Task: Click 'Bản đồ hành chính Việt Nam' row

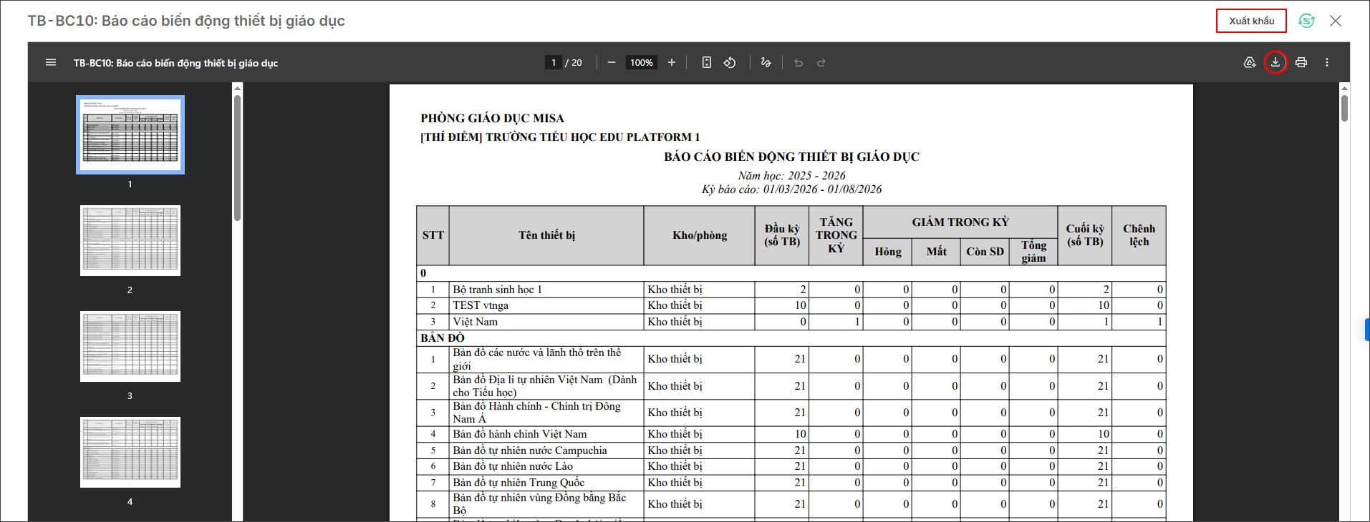Action: pos(791,434)
